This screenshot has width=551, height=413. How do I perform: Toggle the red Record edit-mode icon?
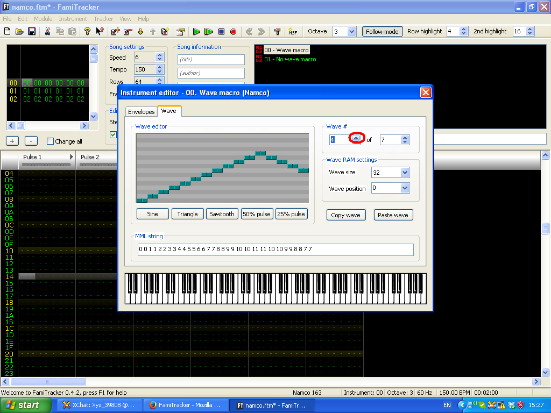(x=234, y=32)
